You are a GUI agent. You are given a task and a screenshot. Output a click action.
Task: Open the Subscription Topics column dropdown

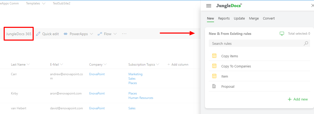(158, 64)
